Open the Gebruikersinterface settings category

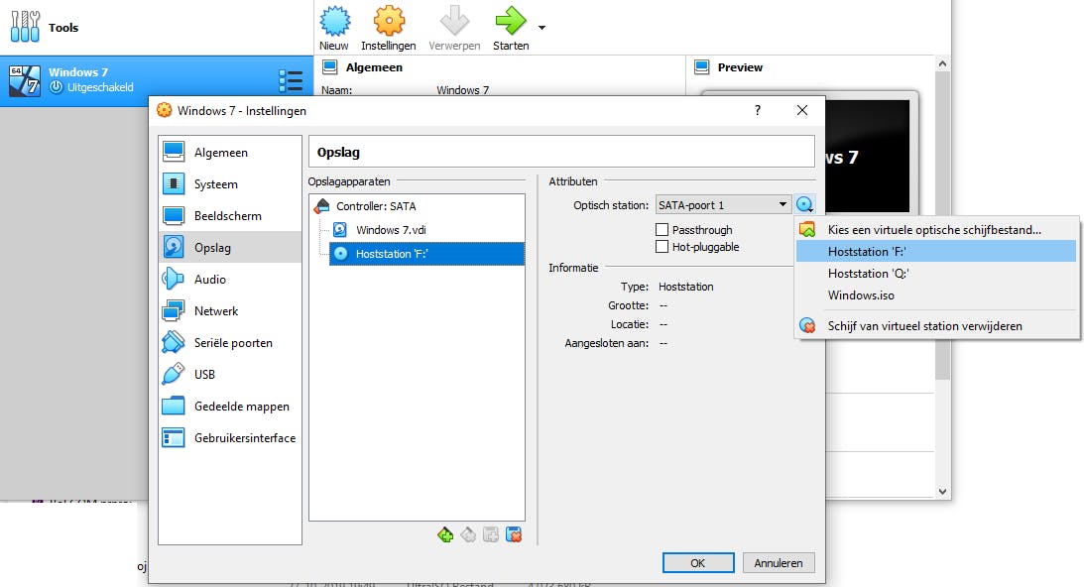[x=229, y=438]
